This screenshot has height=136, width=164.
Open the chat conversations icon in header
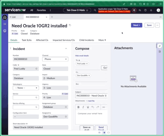pos(140,10)
